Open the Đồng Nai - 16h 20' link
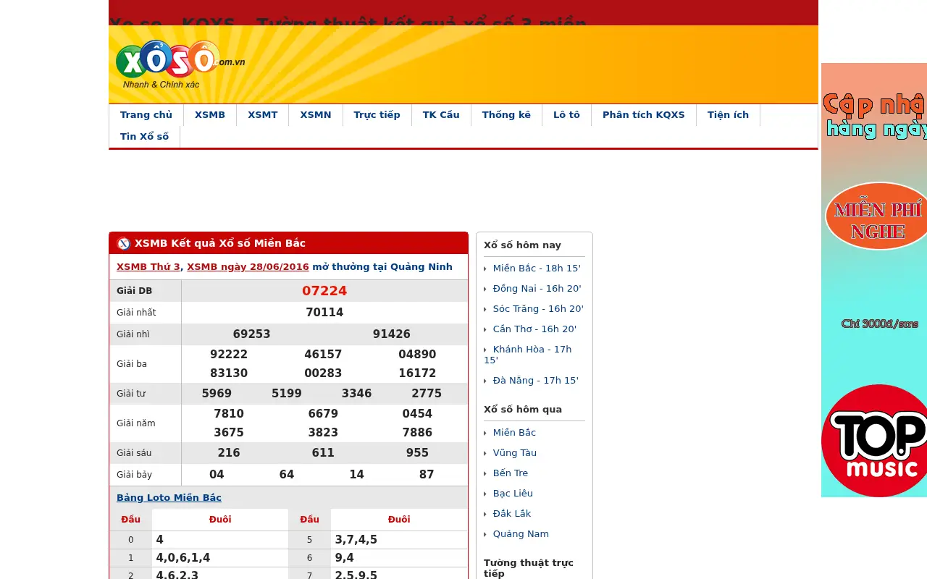 pyautogui.click(x=537, y=289)
